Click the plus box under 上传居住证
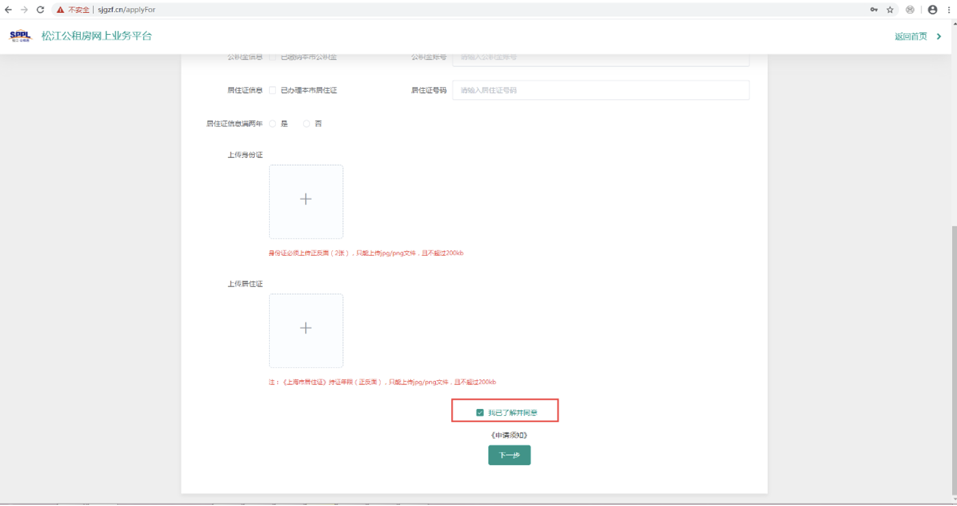 [x=306, y=330]
